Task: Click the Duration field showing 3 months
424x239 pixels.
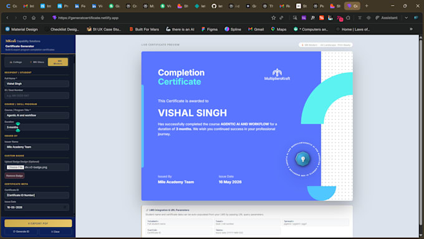Action: [x=37, y=127]
